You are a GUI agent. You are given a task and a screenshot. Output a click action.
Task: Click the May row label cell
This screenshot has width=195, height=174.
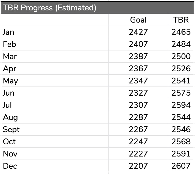pyautogui.click(x=10, y=81)
